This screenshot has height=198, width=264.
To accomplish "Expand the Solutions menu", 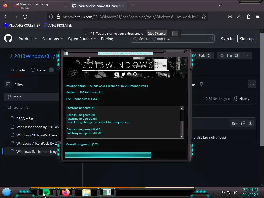I will coord(53,39).
